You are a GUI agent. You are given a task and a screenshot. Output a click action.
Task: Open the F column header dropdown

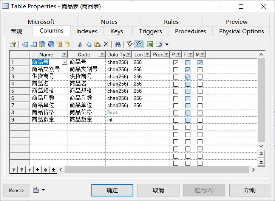click(x=190, y=55)
